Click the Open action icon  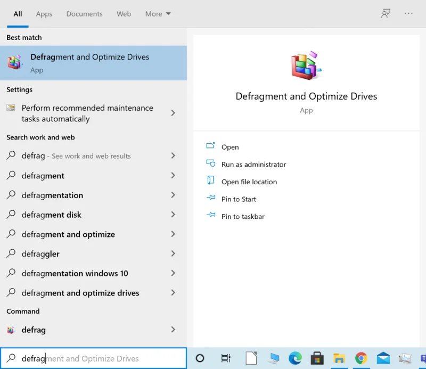click(210, 146)
